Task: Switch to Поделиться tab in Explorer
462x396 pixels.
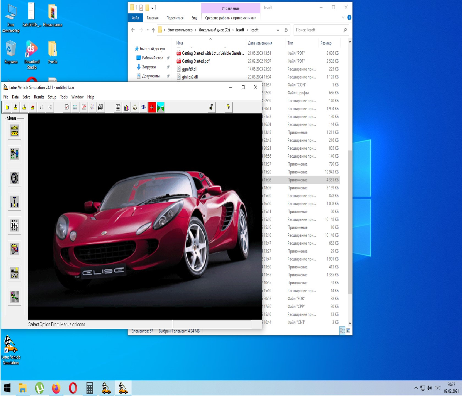Action: click(175, 18)
